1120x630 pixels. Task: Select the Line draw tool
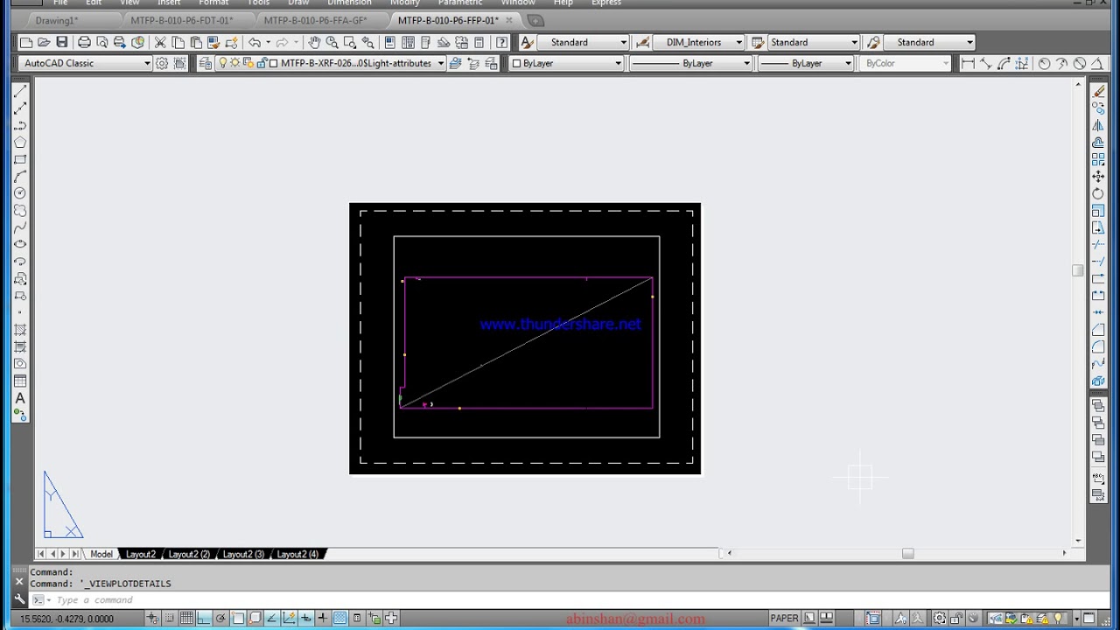pos(20,91)
